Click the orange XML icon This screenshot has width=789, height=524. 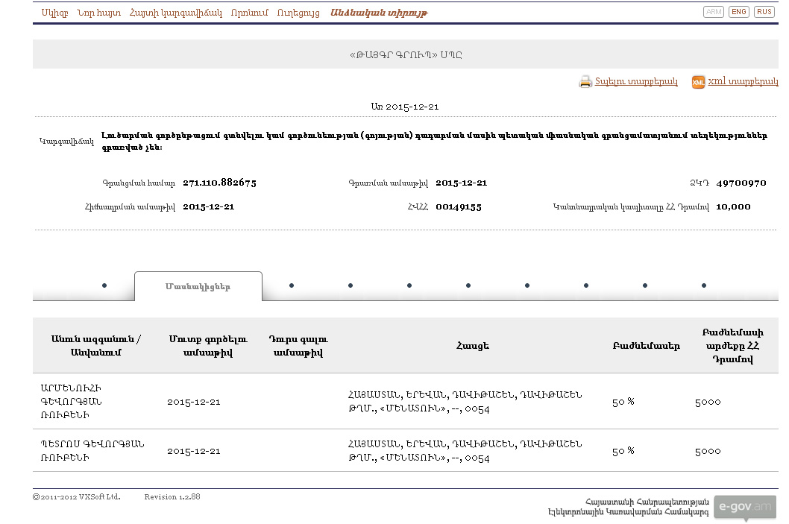tap(698, 82)
